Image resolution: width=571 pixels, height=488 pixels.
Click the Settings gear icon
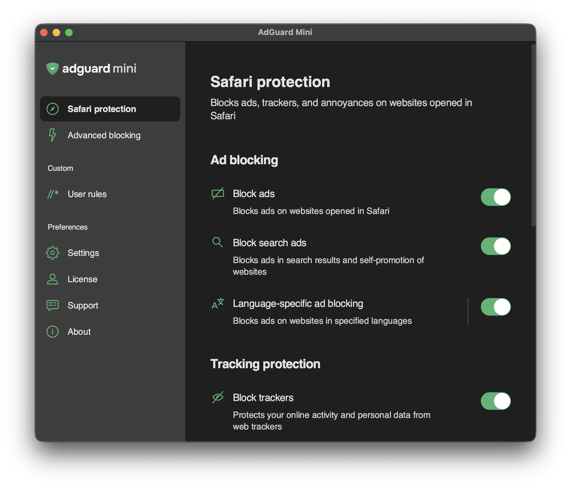click(53, 253)
